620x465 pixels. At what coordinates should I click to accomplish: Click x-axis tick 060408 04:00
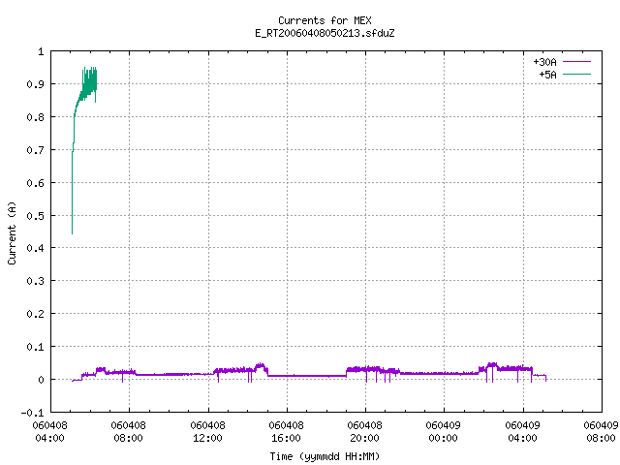[49, 432]
